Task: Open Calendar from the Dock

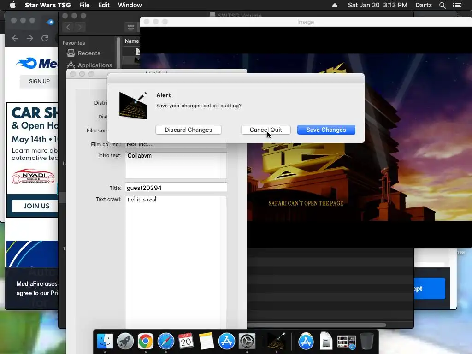Action: pyautogui.click(x=186, y=342)
